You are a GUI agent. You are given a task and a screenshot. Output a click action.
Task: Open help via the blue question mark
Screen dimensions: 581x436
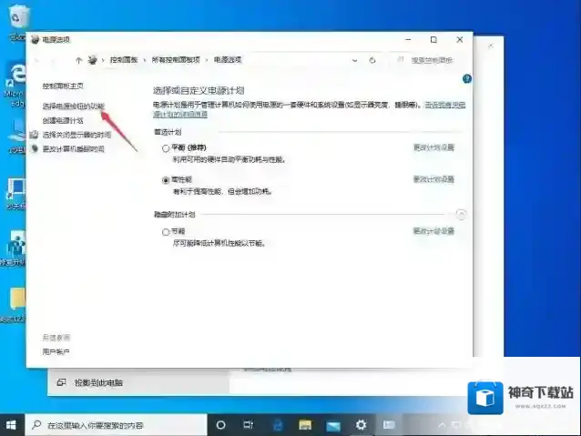(x=466, y=79)
